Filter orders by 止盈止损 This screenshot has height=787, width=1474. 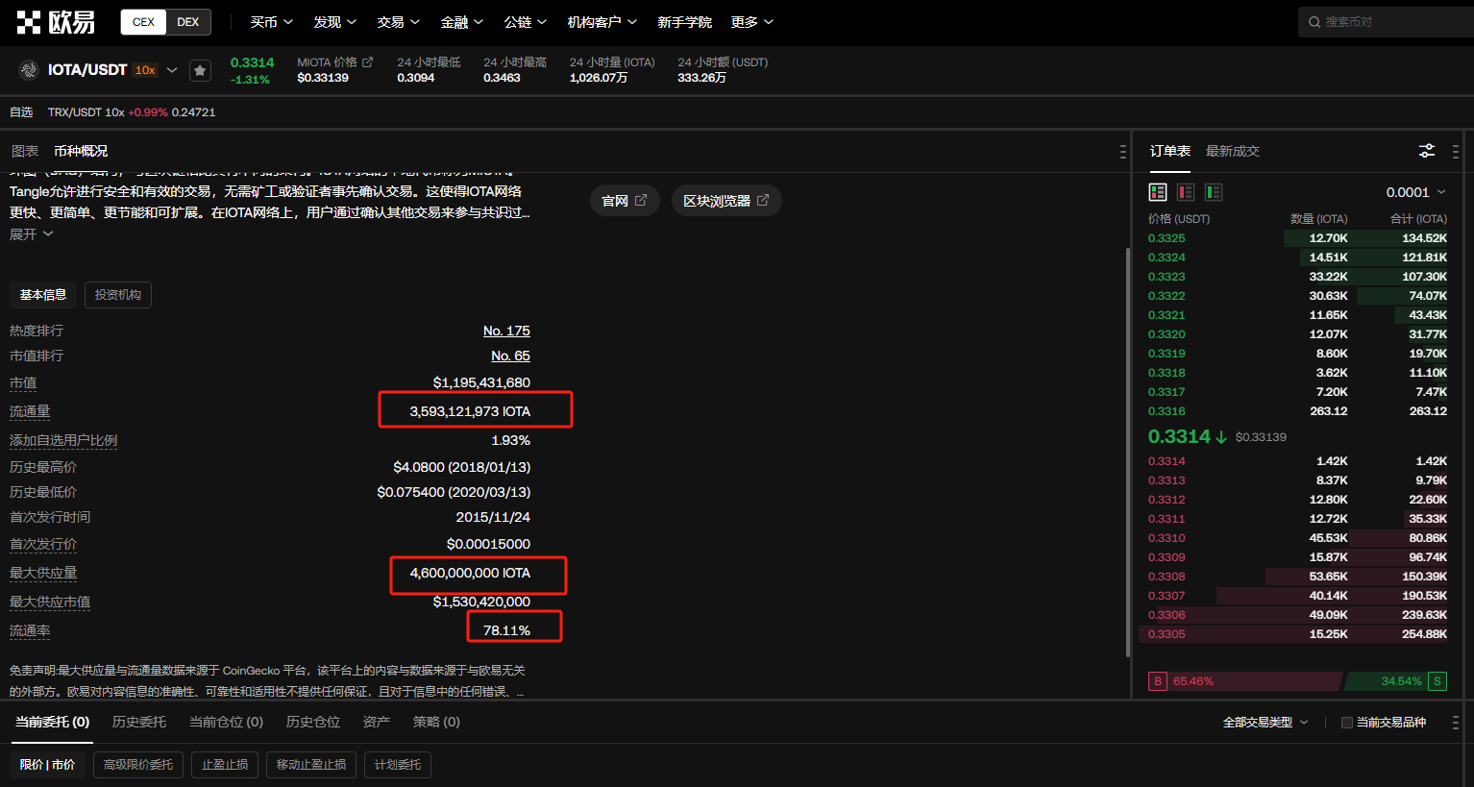(x=225, y=765)
